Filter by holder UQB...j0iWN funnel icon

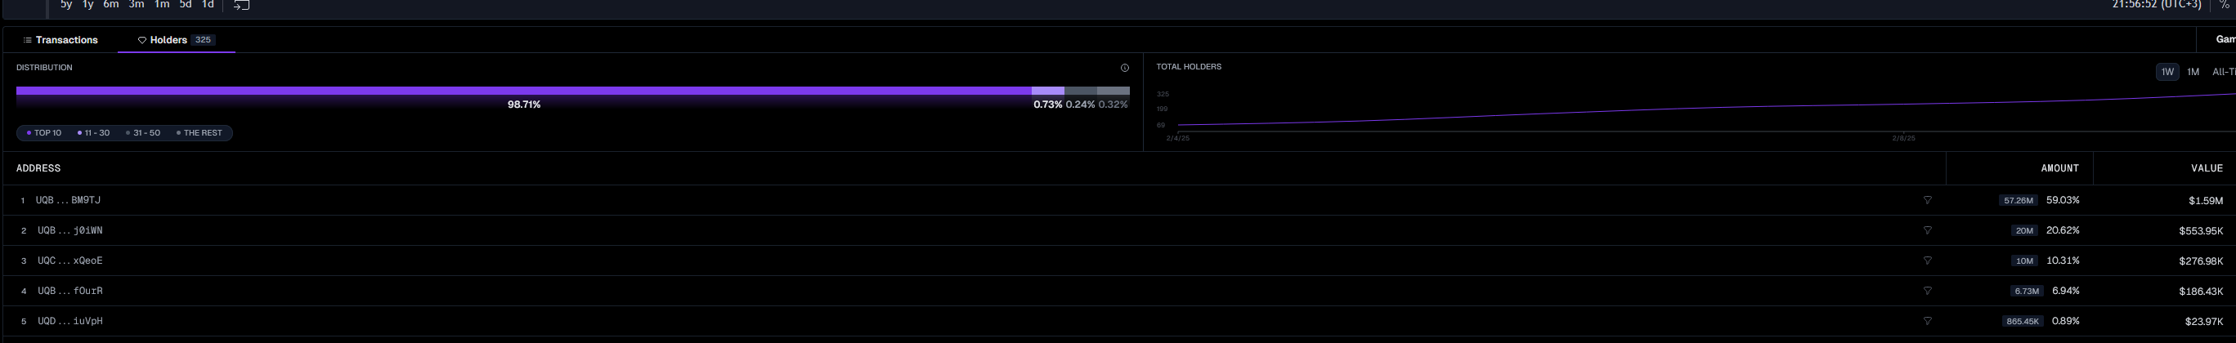(x=1927, y=230)
